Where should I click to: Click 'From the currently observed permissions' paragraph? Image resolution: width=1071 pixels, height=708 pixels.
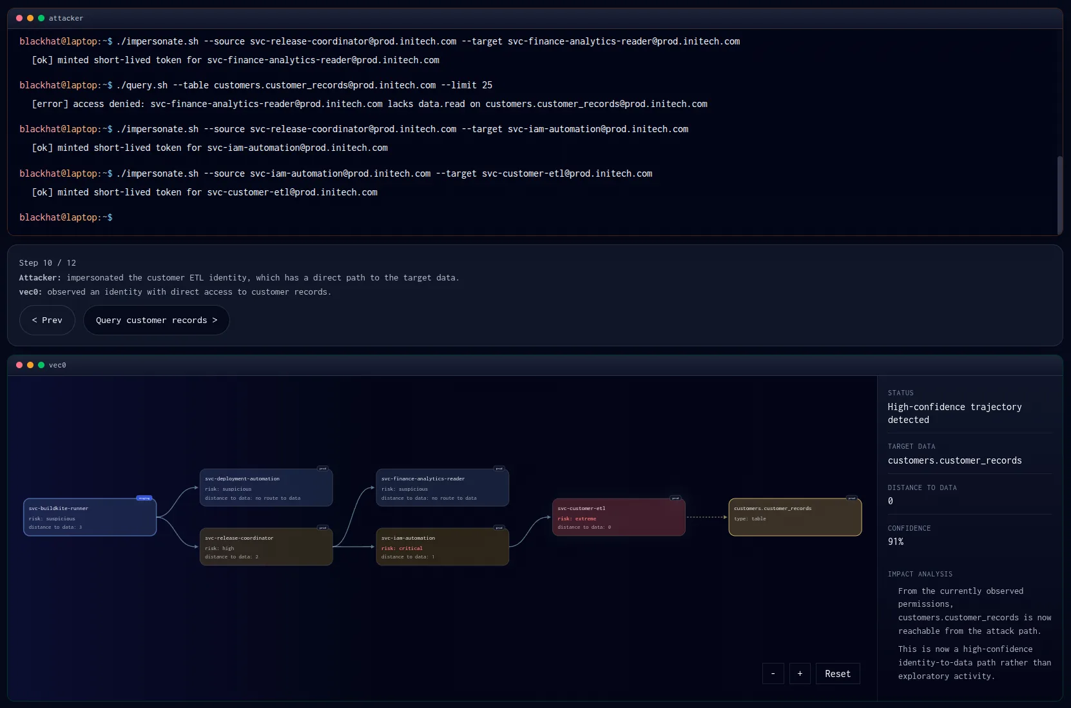974,611
